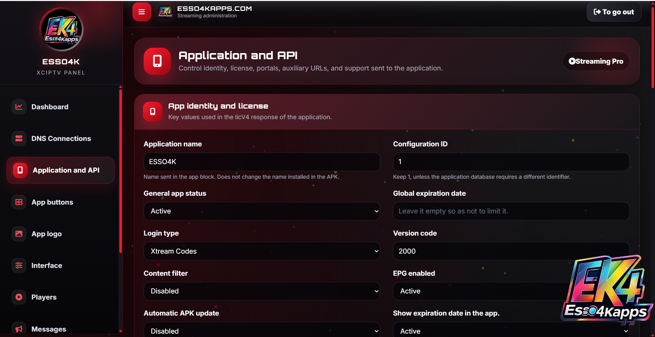Screen dimensions: 655x337
Task: Click the hint text 'Name sent in the app block'
Action: pyautogui.click(x=241, y=177)
